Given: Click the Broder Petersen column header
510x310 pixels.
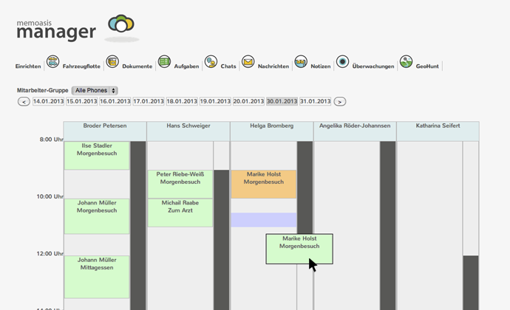Looking at the screenshot, I should 105,131.
